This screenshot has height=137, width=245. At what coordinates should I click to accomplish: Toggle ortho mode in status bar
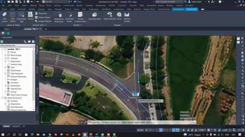click(157, 130)
